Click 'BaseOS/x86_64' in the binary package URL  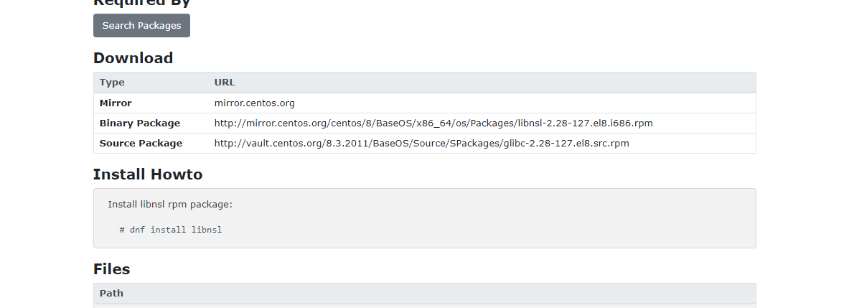tap(411, 123)
